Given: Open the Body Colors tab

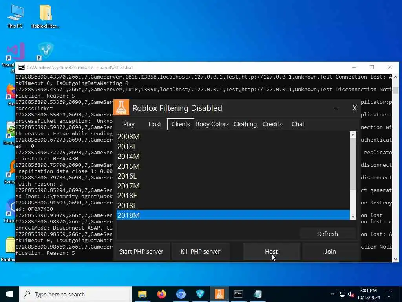Looking at the screenshot, I should pos(212,124).
